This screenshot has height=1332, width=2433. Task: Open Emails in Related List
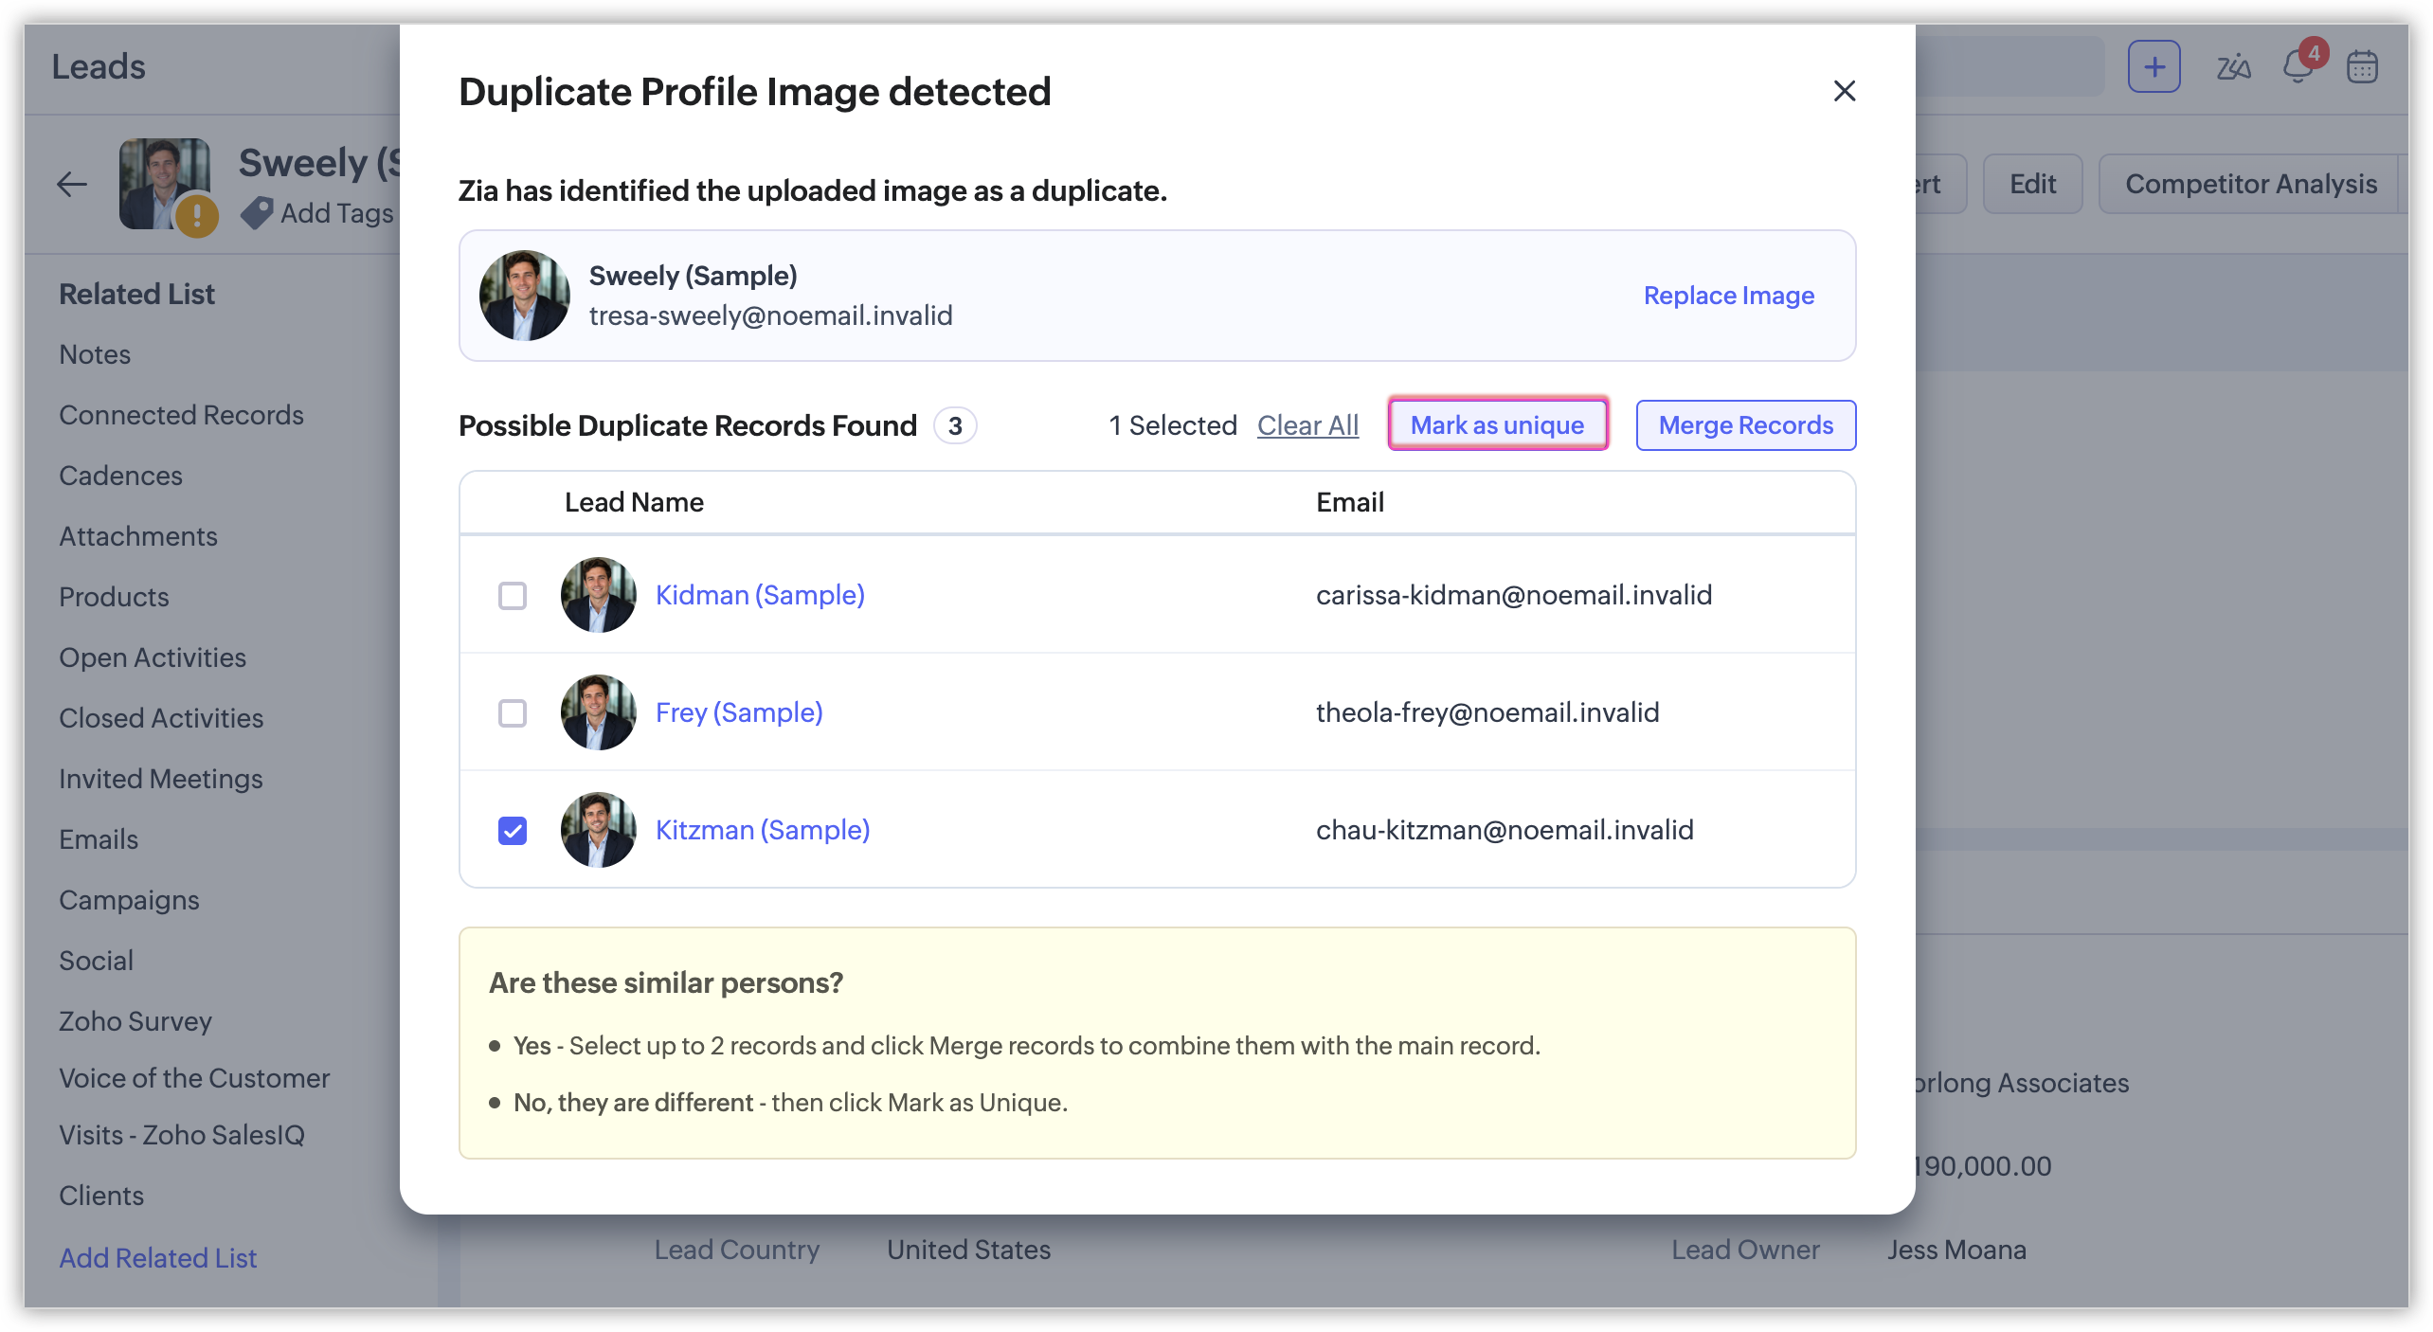[99, 839]
